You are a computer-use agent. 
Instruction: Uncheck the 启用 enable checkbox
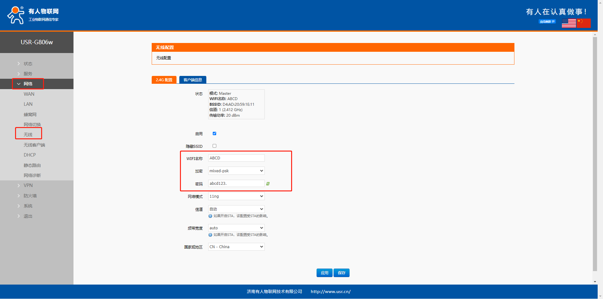(215, 134)
